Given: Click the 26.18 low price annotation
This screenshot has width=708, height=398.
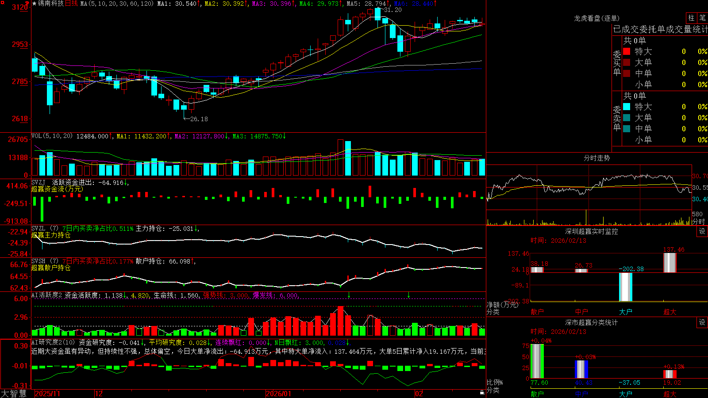Looking at the screenshot, I should tap(199, 119).
